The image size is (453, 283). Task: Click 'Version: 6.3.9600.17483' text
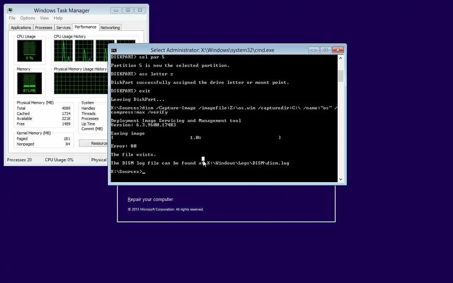pos(143,125)
